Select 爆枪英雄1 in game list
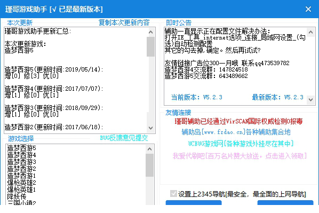Screen dimensions: 319x213 21,190
